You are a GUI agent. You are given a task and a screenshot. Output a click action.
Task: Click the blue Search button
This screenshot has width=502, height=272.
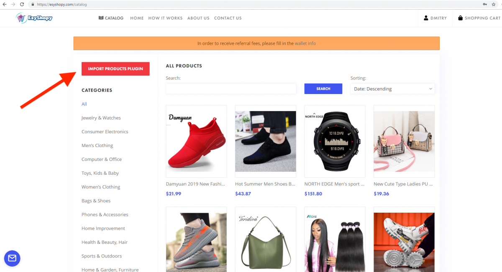point(323,89)
